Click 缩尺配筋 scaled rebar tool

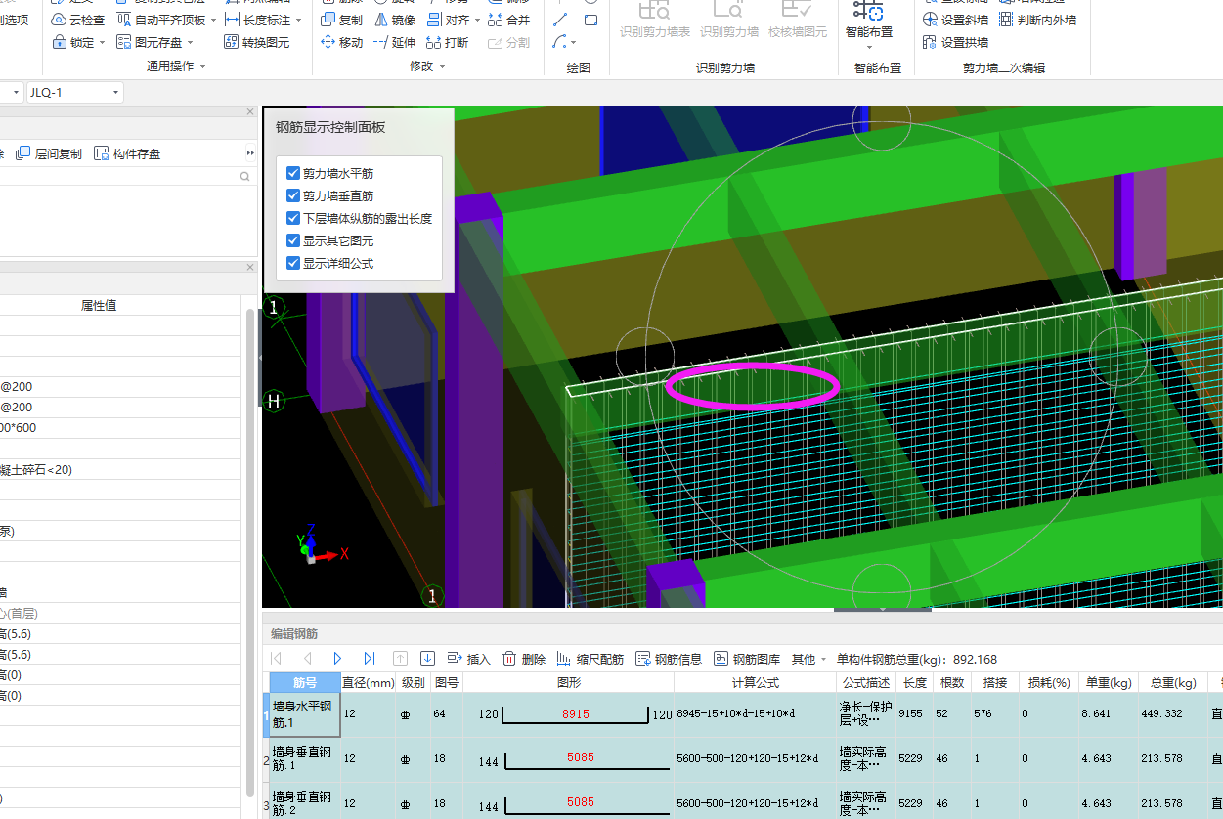[x=590, y=659]
